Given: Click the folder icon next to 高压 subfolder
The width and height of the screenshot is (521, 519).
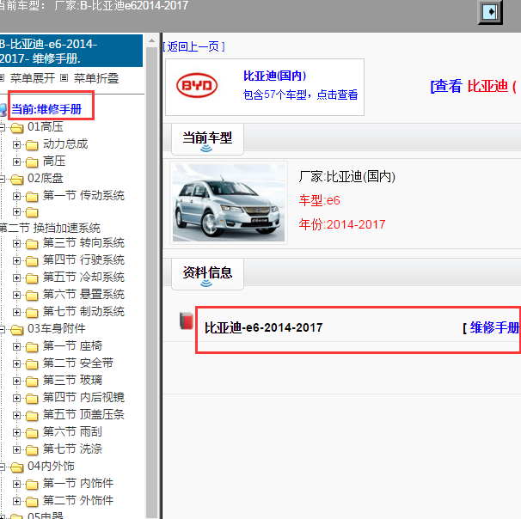Looking at the screenshot, I should [32, 162].
